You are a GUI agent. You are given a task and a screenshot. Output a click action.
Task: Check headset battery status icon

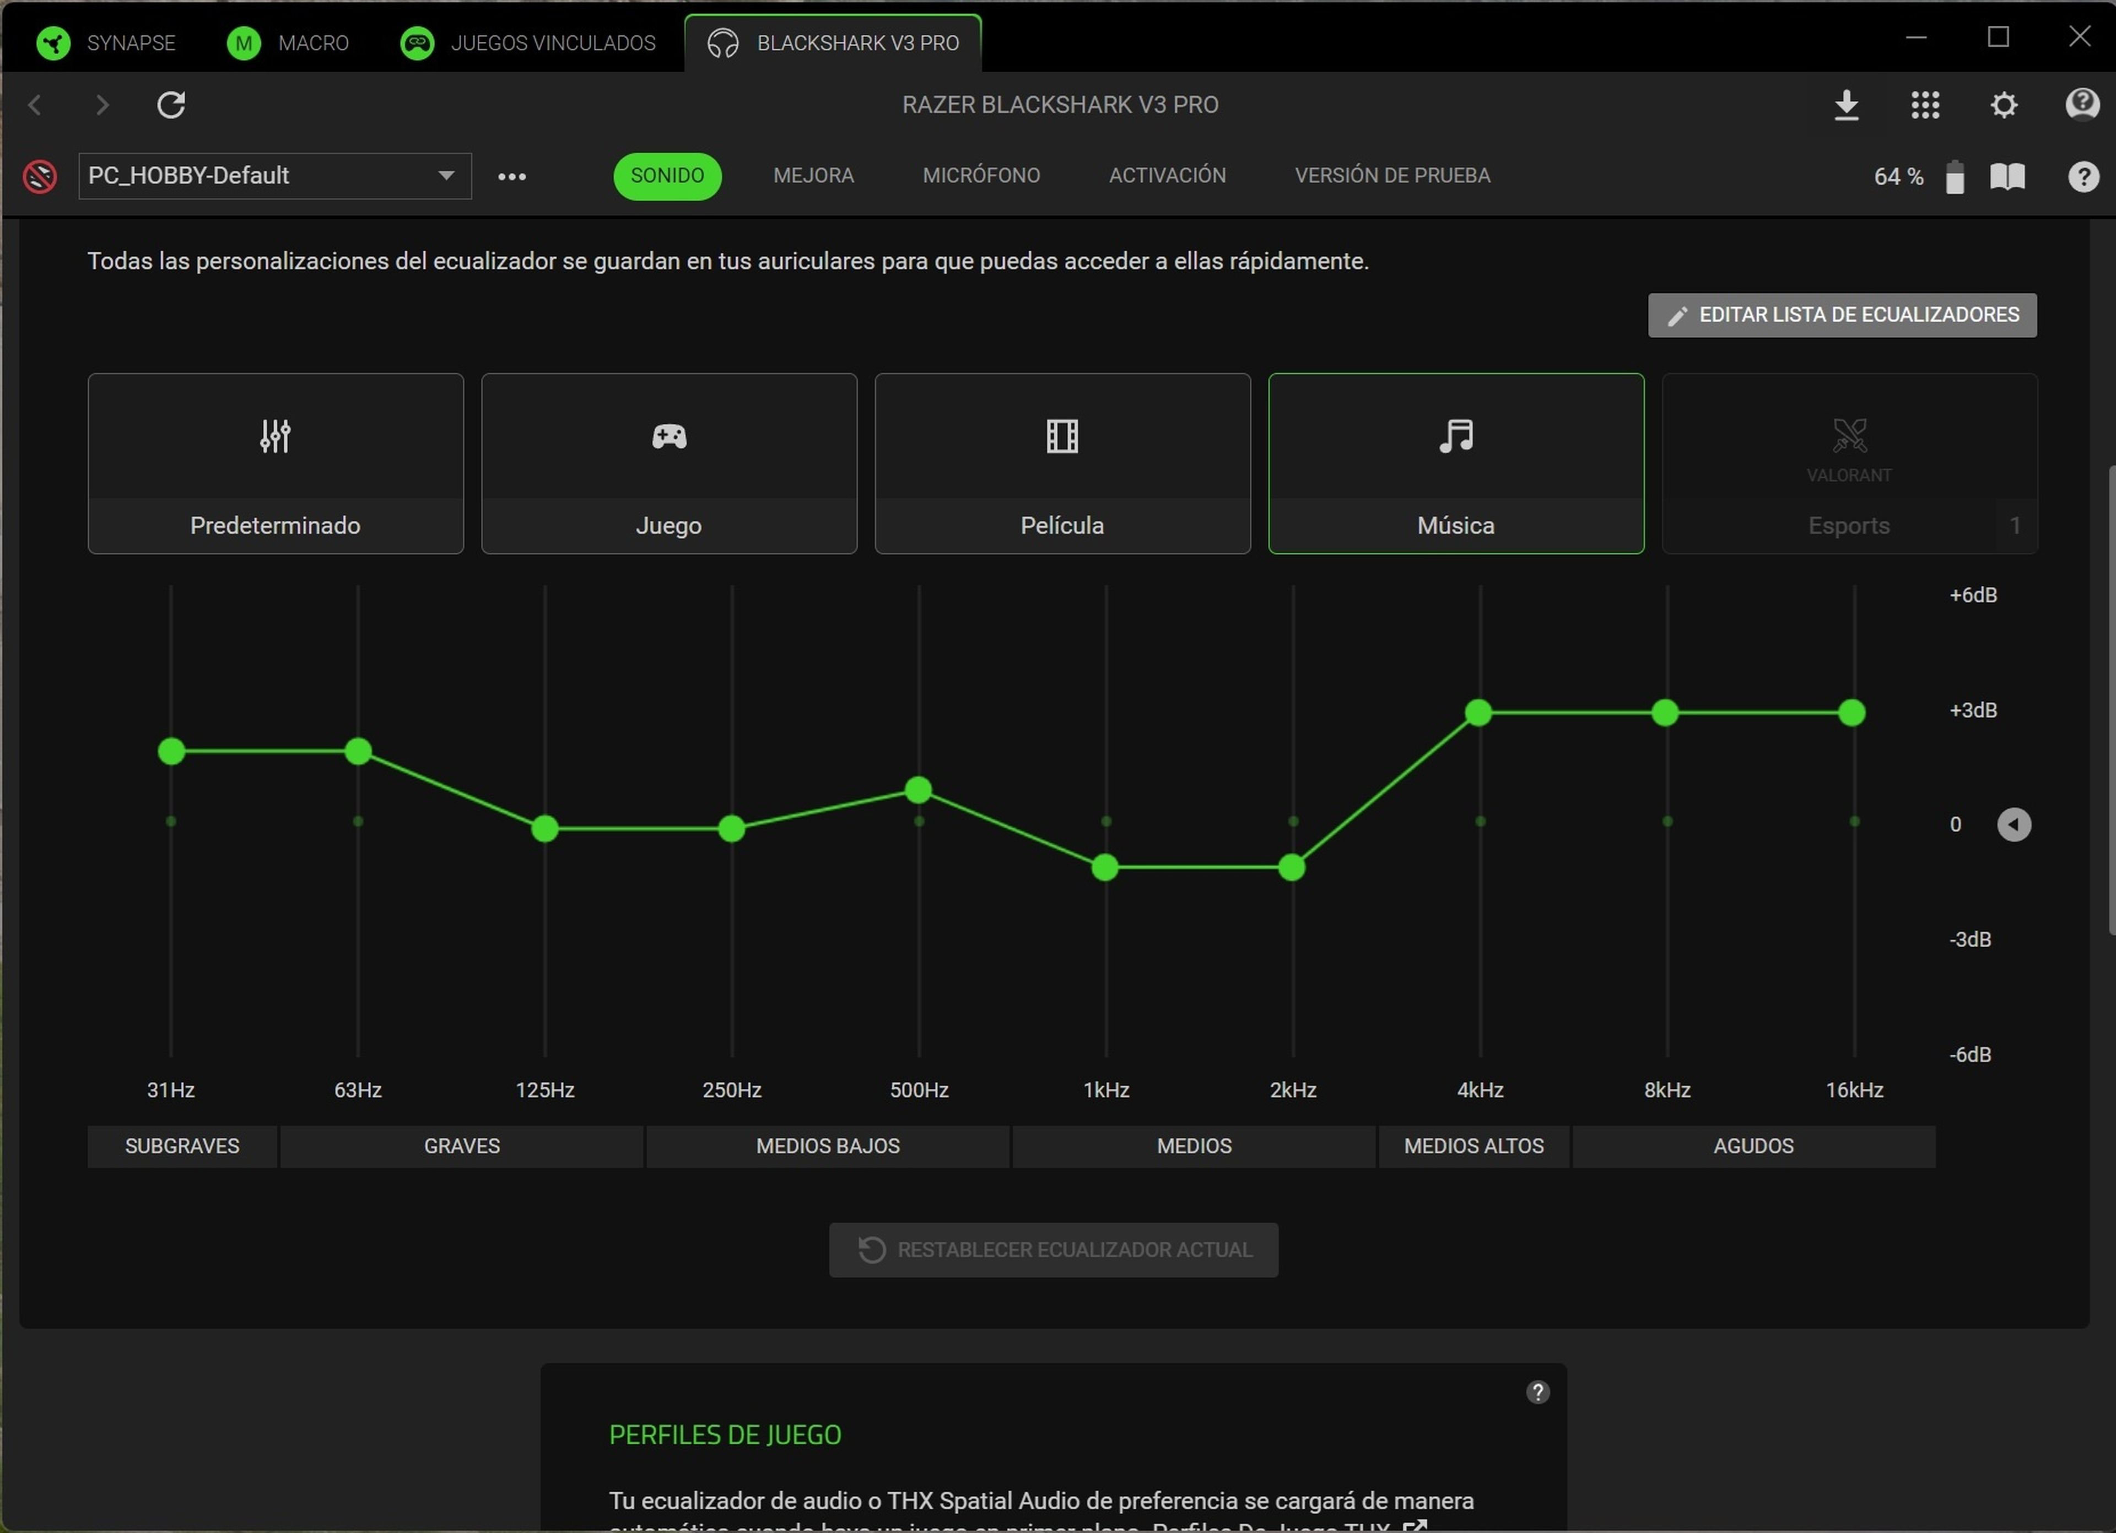[x=1956, y=176]
